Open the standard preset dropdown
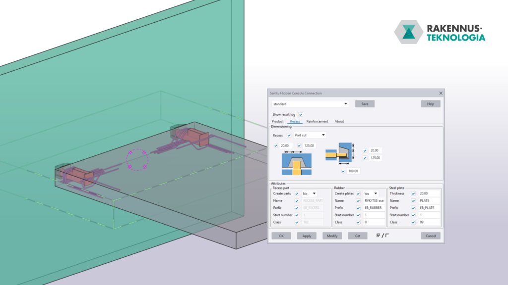The height and width of the screenshot is (285, 508). tap(310, 104)
